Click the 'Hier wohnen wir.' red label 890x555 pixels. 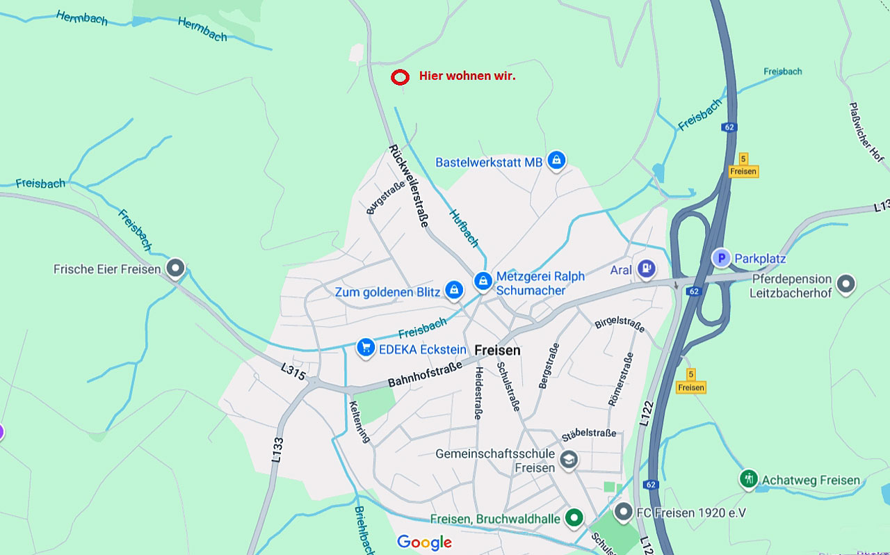(x=467, y=76)
